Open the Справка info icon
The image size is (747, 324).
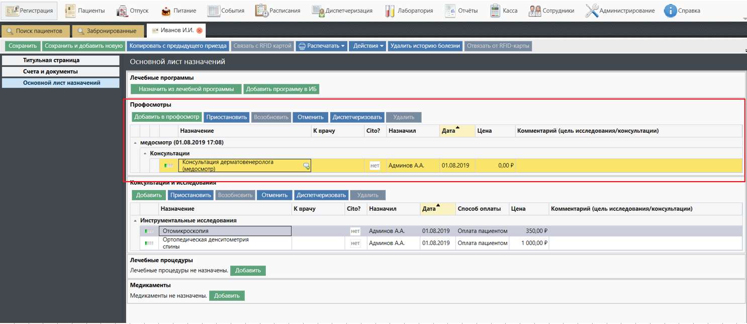[670, 11]
